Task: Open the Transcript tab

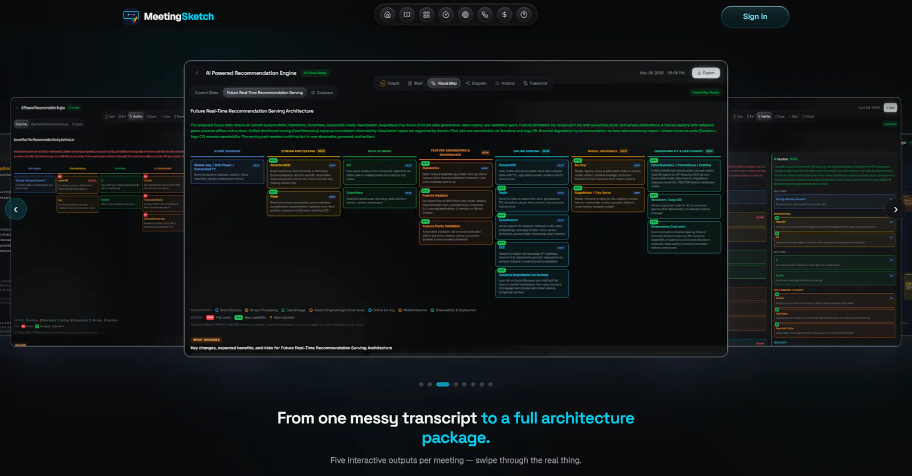Action: (x=535, y=83)
